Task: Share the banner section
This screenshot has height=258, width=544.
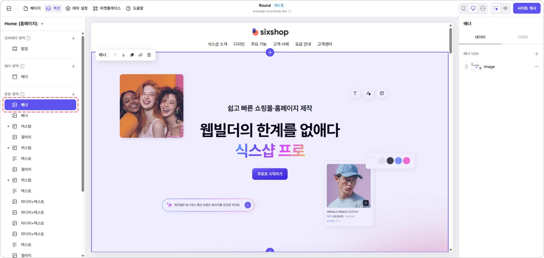Action: click(141, 55)
